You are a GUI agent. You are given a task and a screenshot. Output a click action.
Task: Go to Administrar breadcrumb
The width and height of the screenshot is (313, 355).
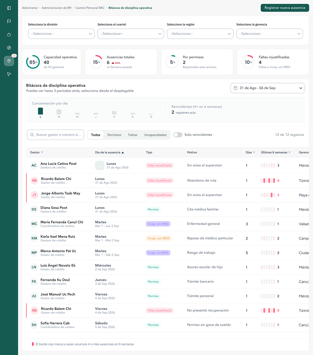30,8
